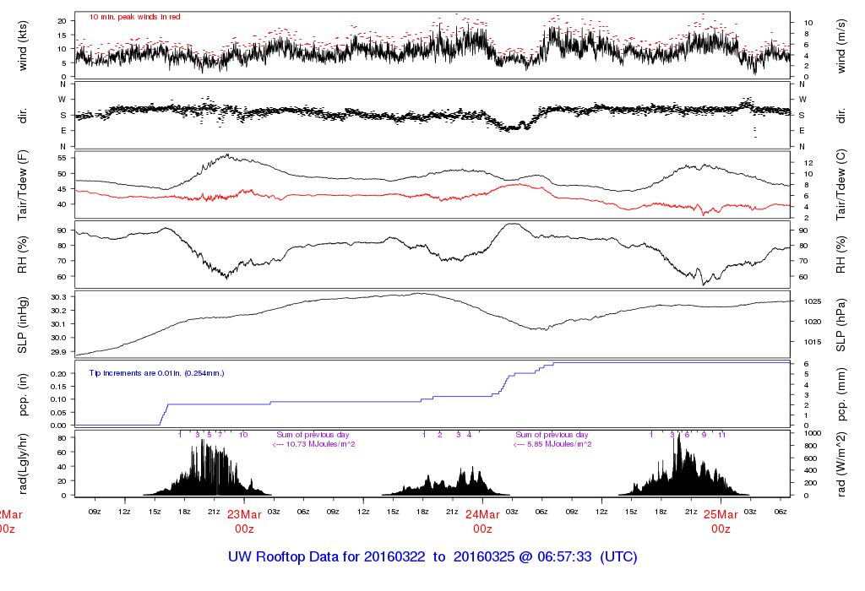Viewport: 865px width, 591px height.
Task: Click the "800" radiation tick label
Action: coord(810,446)
